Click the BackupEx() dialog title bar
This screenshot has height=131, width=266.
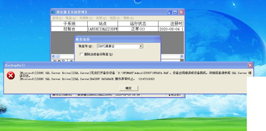click(x=129, y=65)
